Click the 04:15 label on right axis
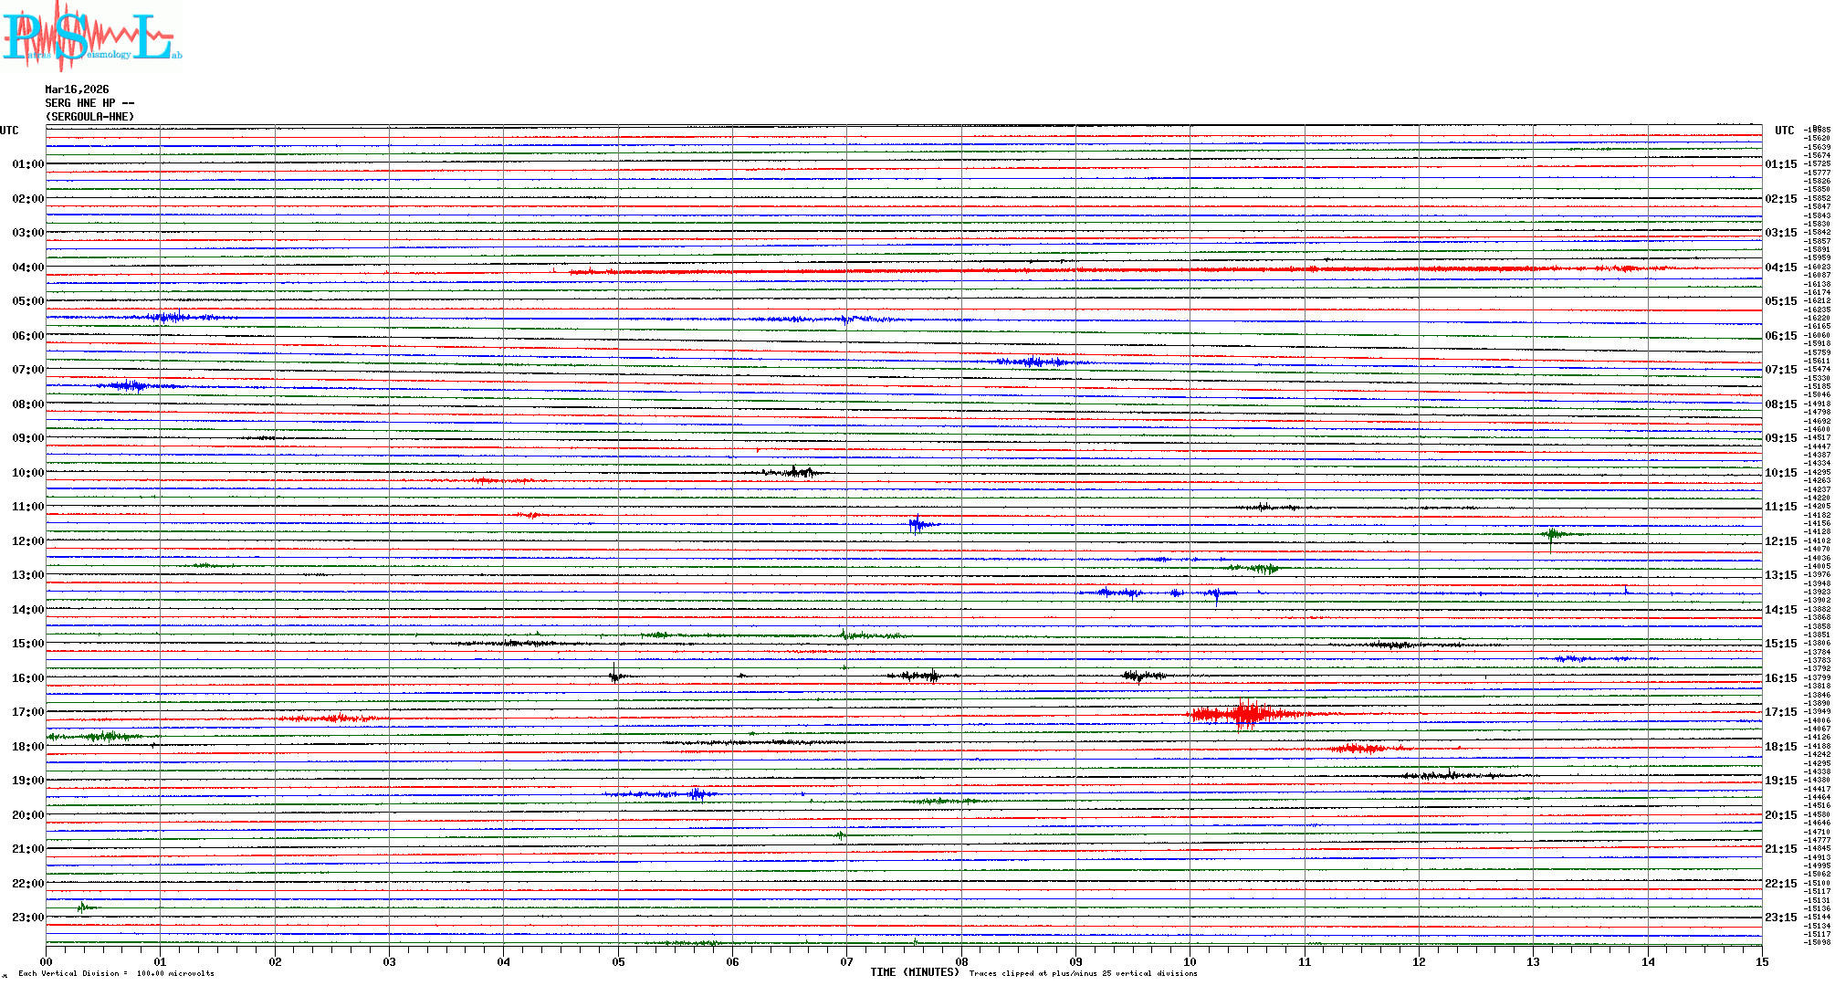The image size is (1835, 986). tap(1780, 267)
